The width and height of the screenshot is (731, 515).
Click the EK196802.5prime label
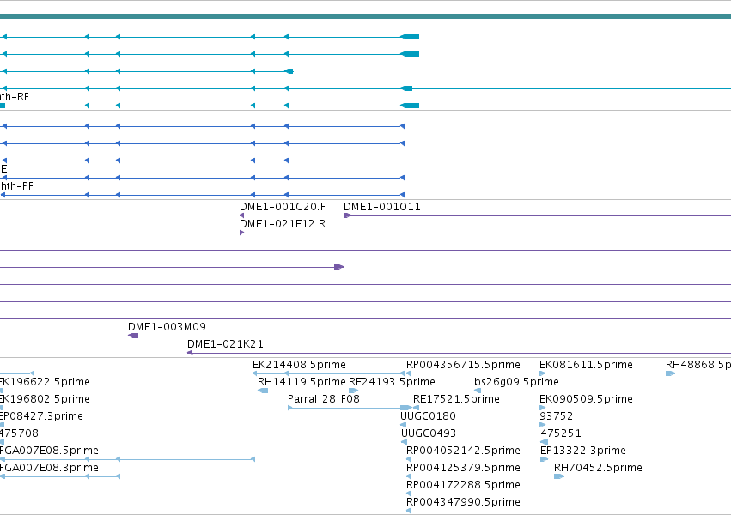[x=45, y=399]
